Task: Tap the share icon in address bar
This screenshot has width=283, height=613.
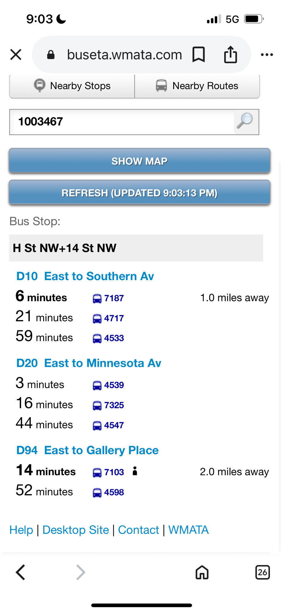Action: coord(230,55)
